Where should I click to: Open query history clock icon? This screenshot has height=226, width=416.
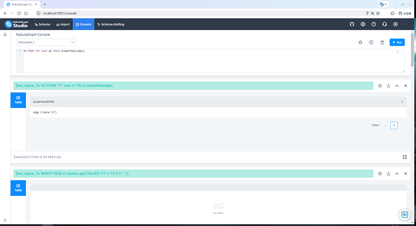pyautogui.click(x=371, y=42)
